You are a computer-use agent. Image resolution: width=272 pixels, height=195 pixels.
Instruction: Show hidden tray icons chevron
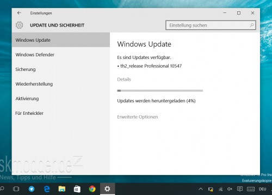tap(201, 189)
